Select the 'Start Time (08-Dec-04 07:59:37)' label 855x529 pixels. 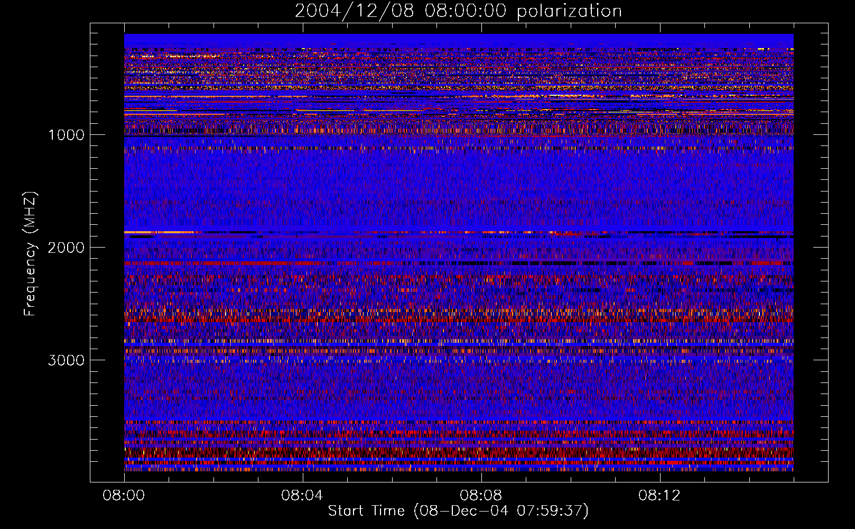[458, 511]
